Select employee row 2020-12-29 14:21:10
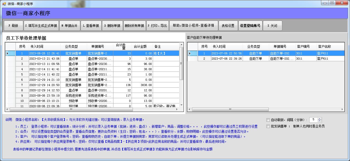The height and width of the screenshot is (161, 350). [92, 80]
